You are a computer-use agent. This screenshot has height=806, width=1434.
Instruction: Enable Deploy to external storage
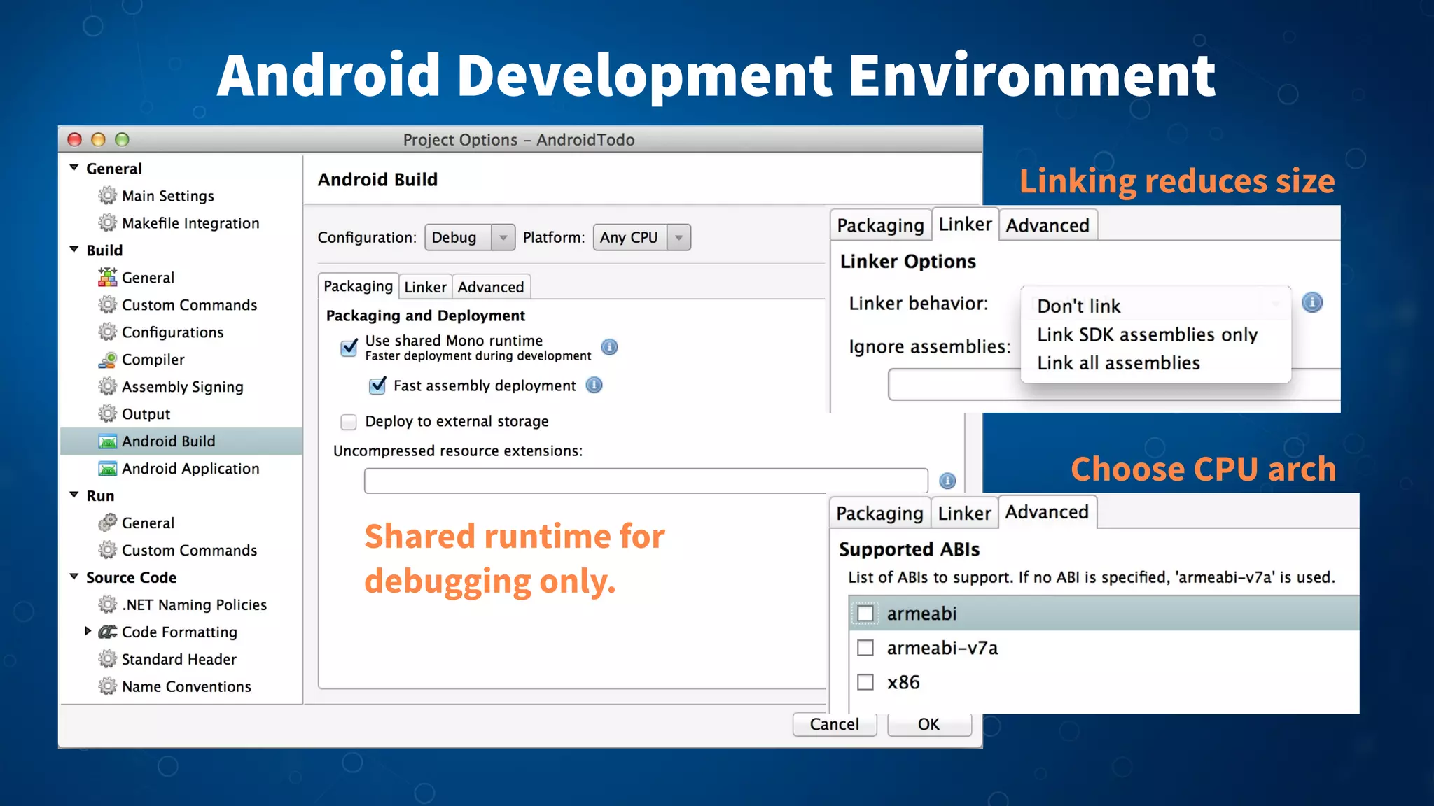348,422
